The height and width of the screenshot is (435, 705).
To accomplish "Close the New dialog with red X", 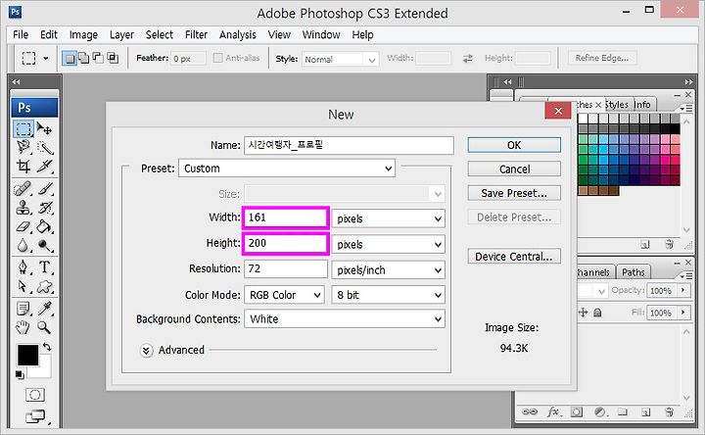I will tap(558, 111).
